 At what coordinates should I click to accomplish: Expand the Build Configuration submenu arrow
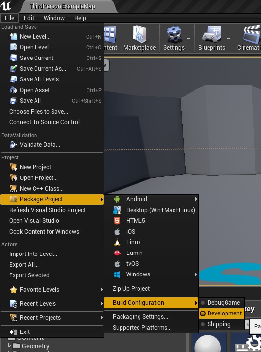(196, 303)
